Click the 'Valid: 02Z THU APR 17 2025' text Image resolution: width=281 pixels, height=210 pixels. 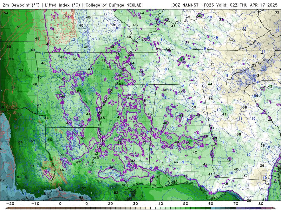coord(247,5)
